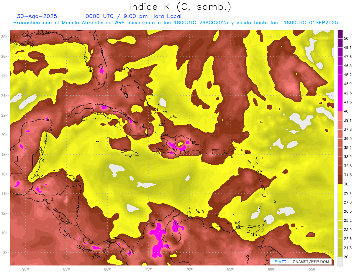Click legend value "47.8"
Image resolution: width=354 pixels, height=273 pixels.
[x=348, y=57]
